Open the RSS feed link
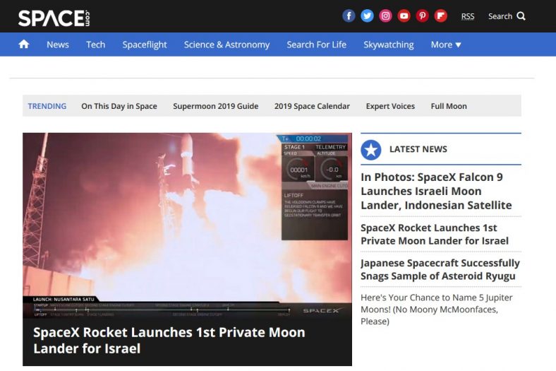Screen dimensions: 556x371 (x=468, y=16)
